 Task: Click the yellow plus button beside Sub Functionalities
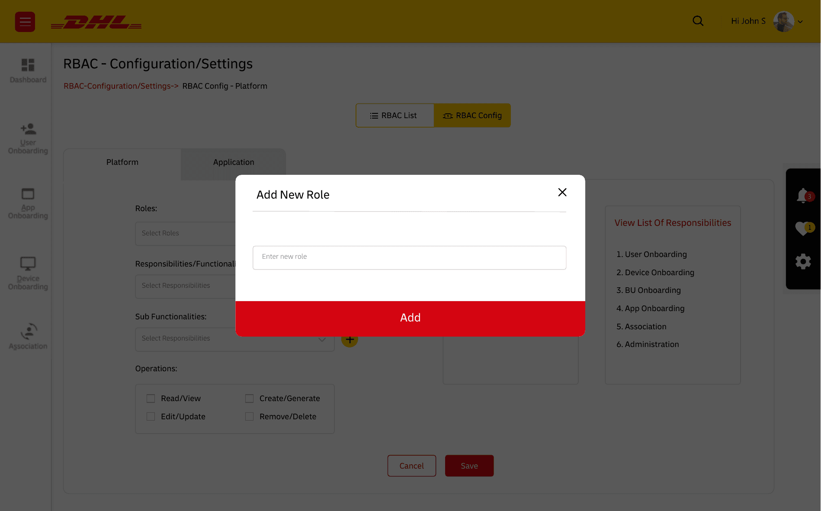coord(350,340)
